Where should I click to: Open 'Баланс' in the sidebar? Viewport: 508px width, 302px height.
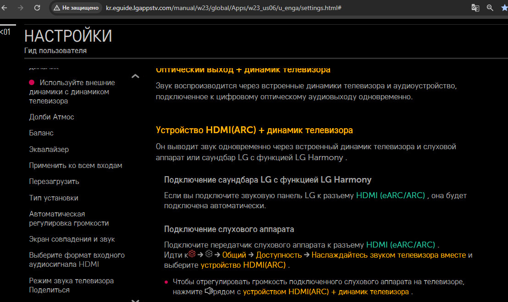point(41,133)
